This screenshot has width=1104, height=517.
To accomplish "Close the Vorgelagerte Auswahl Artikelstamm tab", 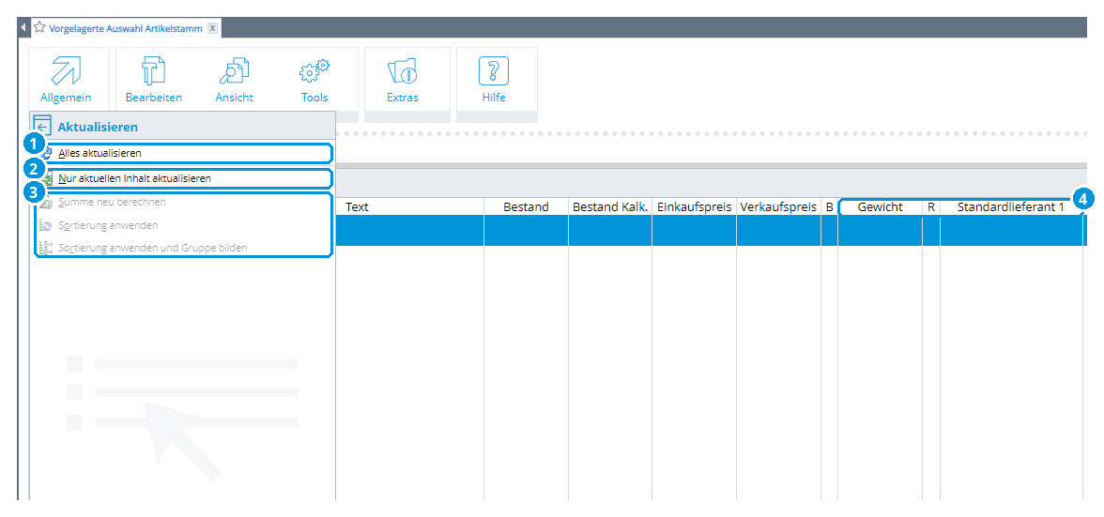I will click(212, 29).
